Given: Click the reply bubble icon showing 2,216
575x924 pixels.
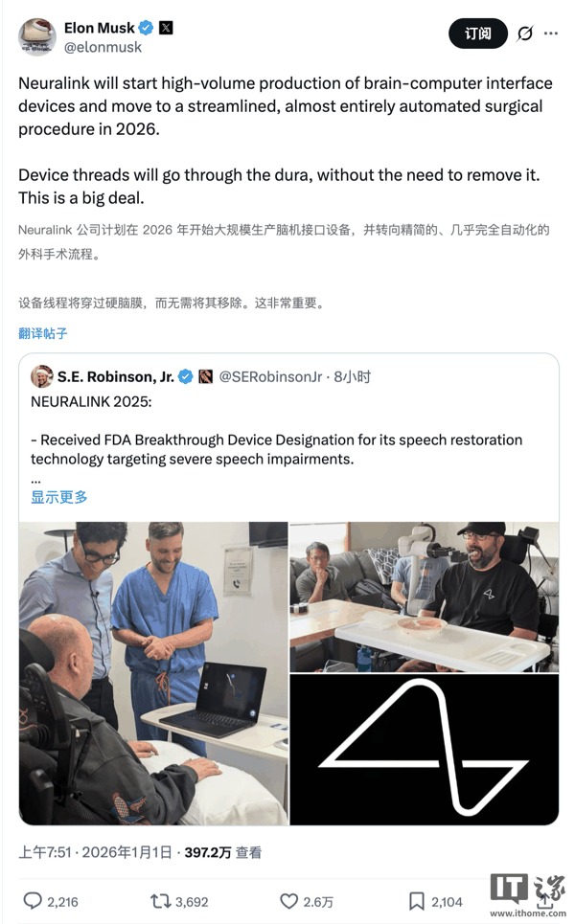Looking at the screenshot, I should [x=33, y=901].
